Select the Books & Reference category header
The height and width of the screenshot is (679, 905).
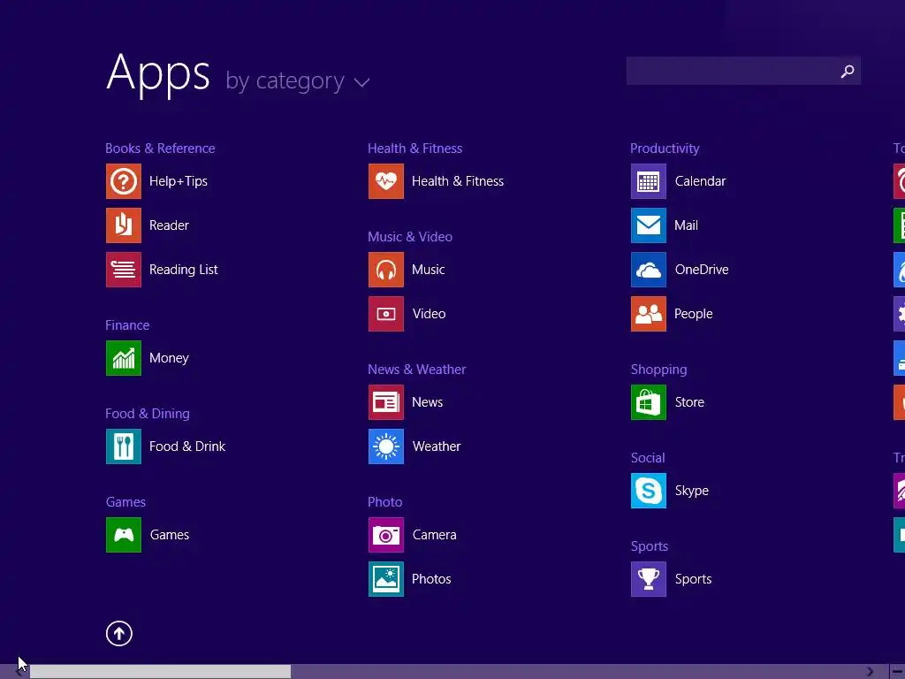[x=160, y=149]
